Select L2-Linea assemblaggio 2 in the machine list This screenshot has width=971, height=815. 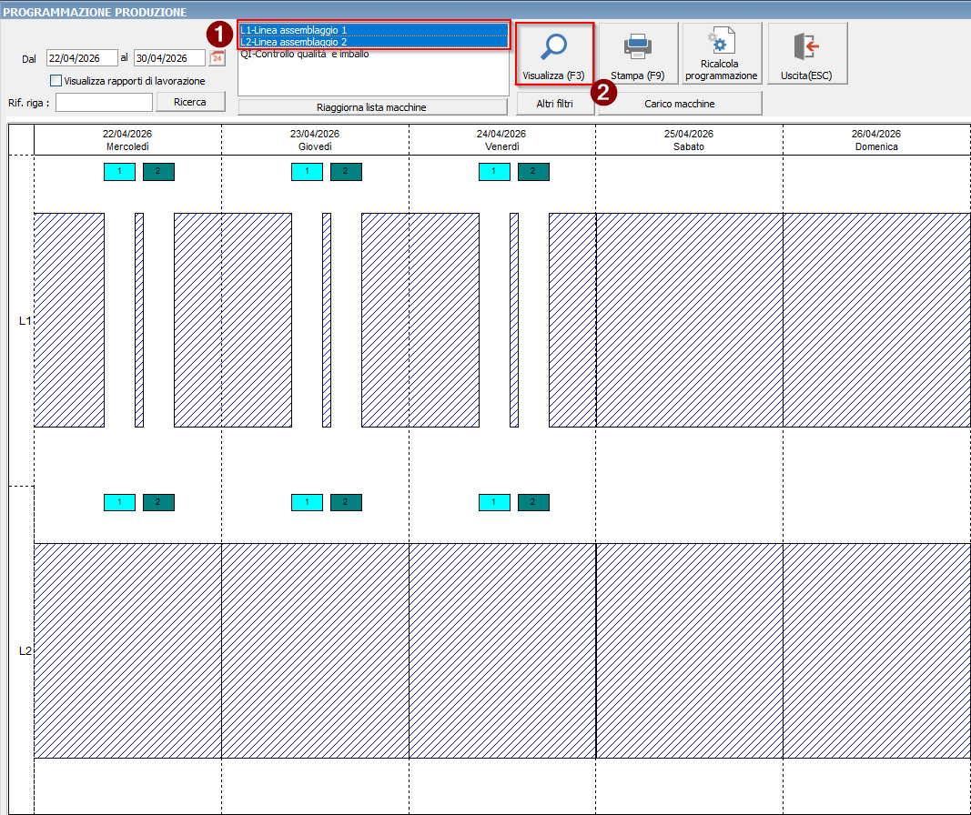(x=373, y=42)
